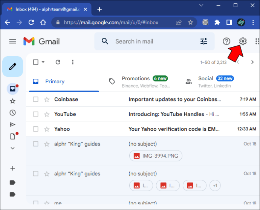Open screenshot capture extension icon
This screenshot has width=260, height=210.
[x=205, y=22]
